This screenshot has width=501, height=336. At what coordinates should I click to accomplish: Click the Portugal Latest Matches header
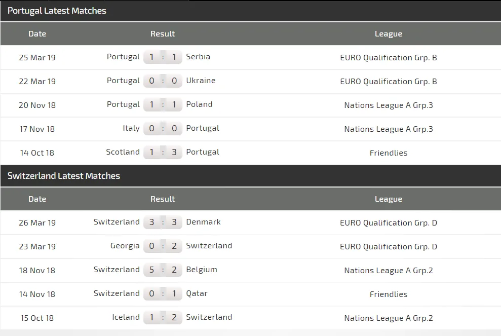[57, 11]
